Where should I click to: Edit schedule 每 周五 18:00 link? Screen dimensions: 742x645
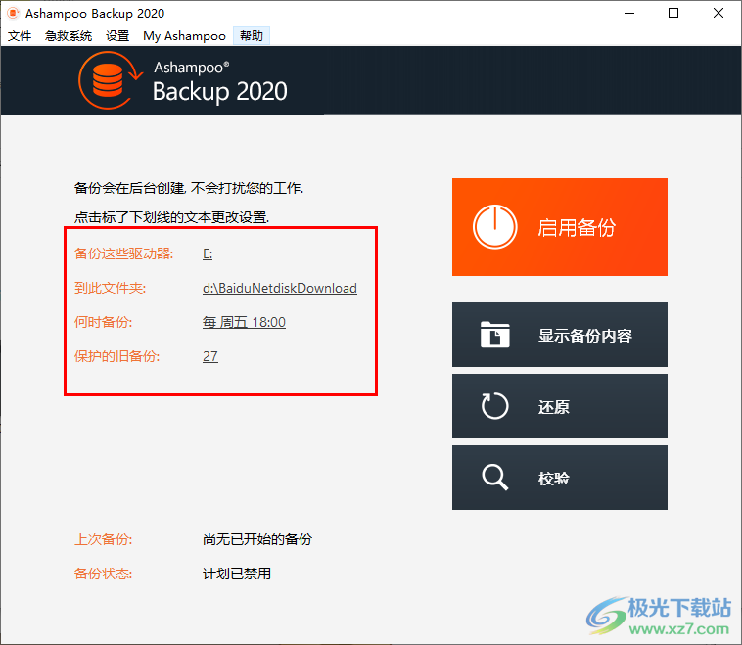(x=244, y=322)
